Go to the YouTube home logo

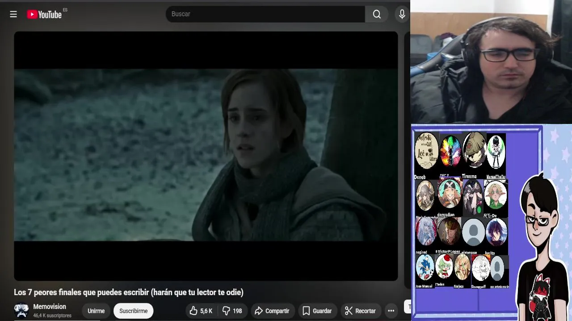44,14
